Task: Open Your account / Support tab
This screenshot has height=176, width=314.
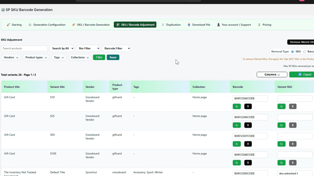Action: click(234, 25)
